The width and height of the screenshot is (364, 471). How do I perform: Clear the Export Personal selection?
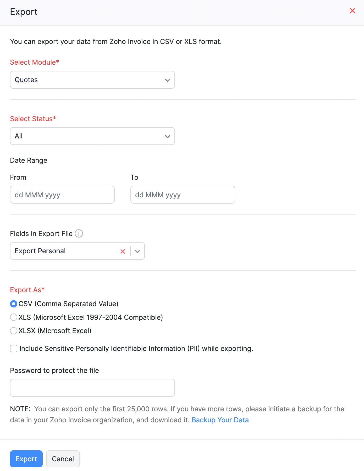(x=123, y=251)
